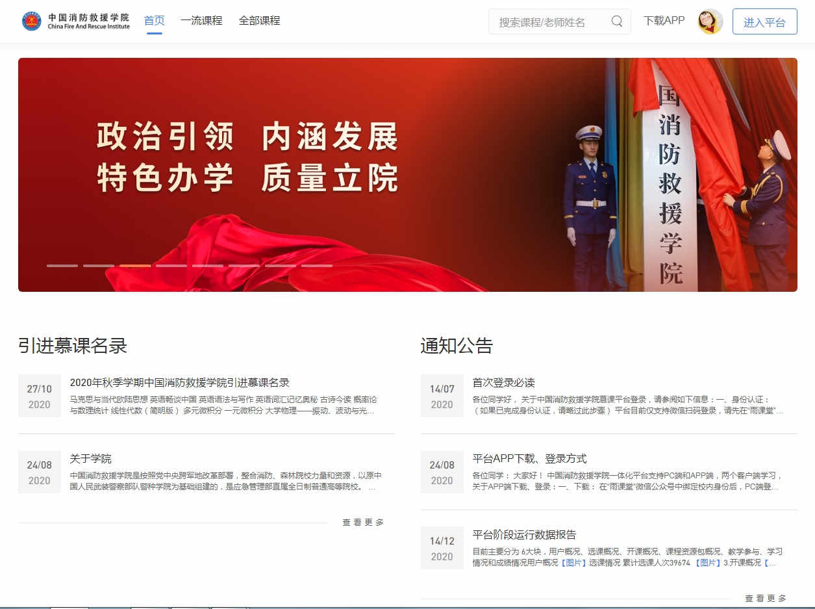This screenshot has height=609, width=815.
Task: Click 查看更多 under 引进慕课名录
Action: click(x=364, y=523)
